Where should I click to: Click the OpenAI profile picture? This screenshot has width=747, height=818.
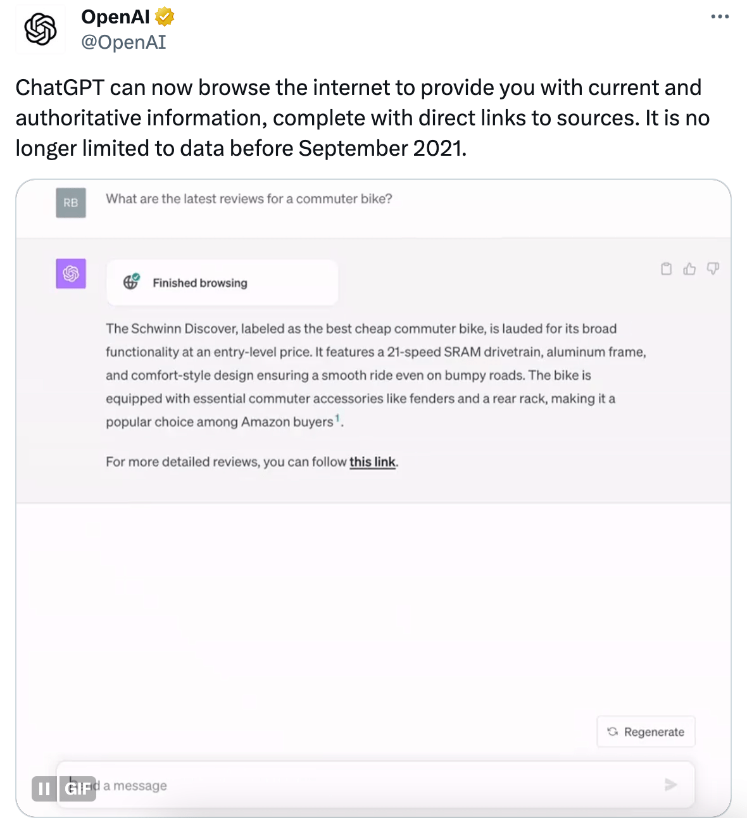40,28
